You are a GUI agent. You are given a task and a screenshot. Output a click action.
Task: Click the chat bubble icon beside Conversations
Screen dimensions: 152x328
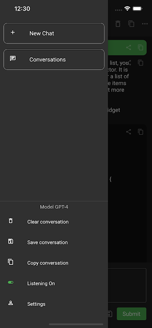(13, 58)
